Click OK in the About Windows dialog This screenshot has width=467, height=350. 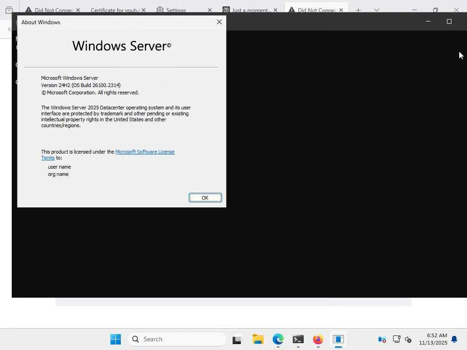coord(205,198)
